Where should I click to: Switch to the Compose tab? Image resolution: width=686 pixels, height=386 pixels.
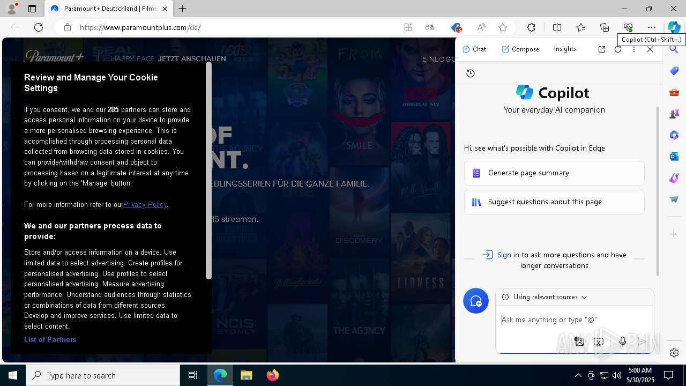520,49
